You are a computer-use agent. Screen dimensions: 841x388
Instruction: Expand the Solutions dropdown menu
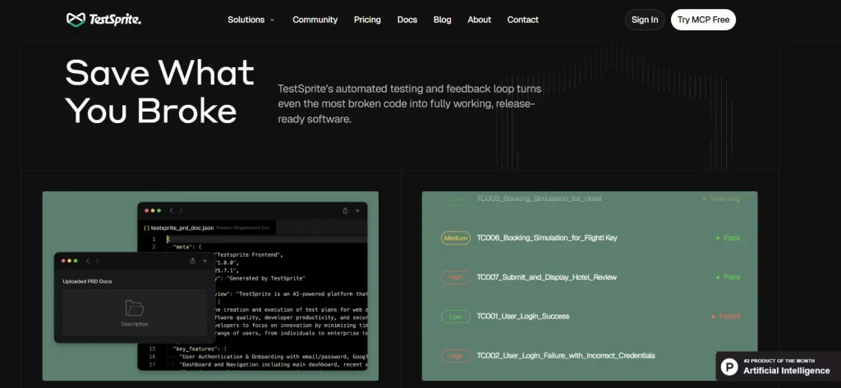[250, 20]
